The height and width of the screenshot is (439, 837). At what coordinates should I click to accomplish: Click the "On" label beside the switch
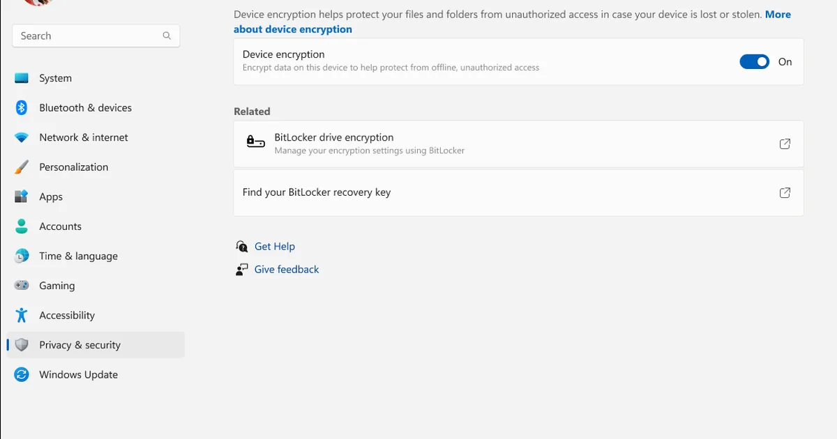(x=785, y=61)
